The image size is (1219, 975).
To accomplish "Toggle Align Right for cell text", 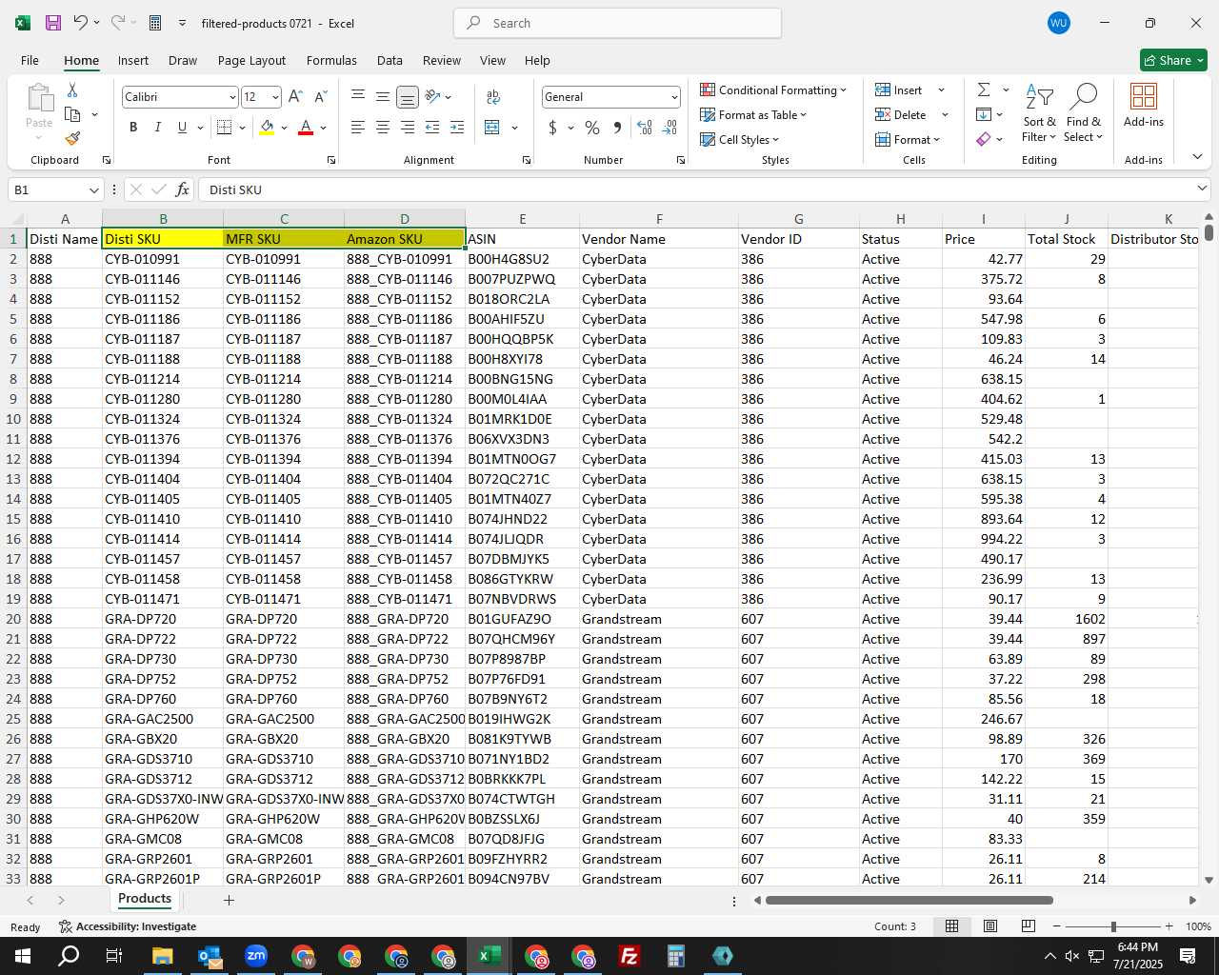I will click(407, 128).
